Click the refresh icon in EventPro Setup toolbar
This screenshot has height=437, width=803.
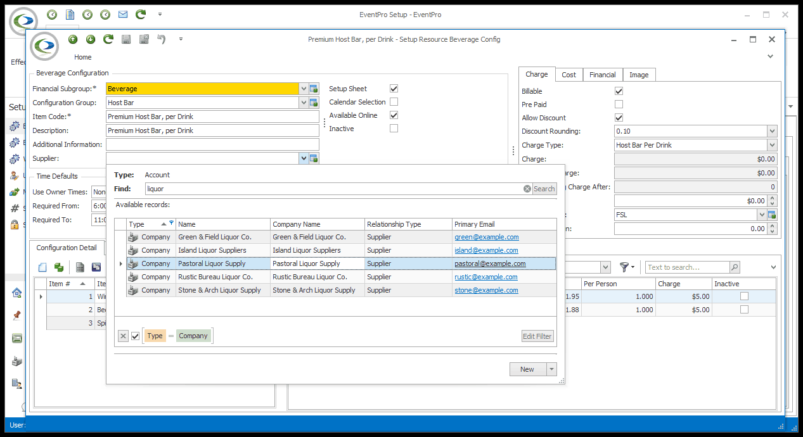pyautogui.click(x=140, y=14)
